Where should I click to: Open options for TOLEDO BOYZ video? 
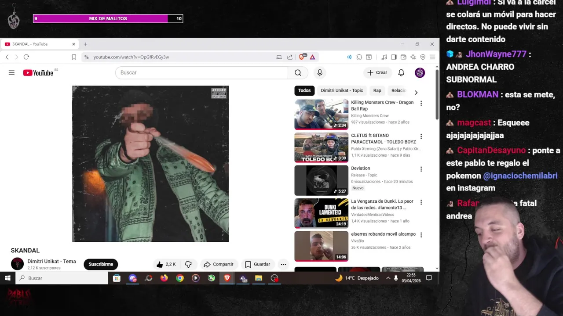point(421,136)
